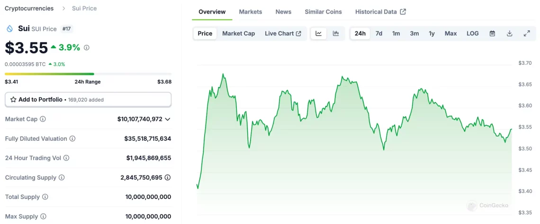
Task: Select the 24h time range
Action: [x=360, y=34]
